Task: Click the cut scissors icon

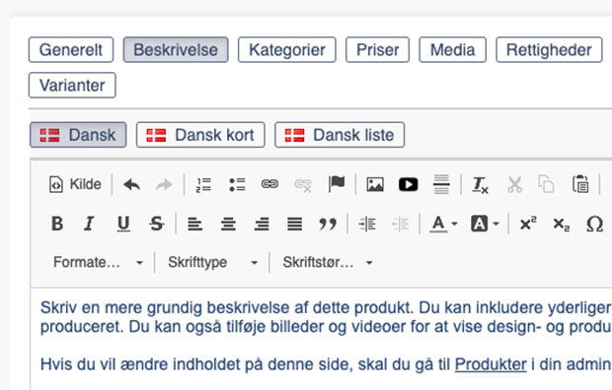Action: click(x=514, y=184)
